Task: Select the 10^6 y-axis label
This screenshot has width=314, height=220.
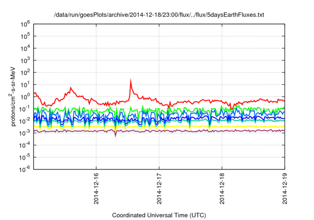Action: [25, 25]
